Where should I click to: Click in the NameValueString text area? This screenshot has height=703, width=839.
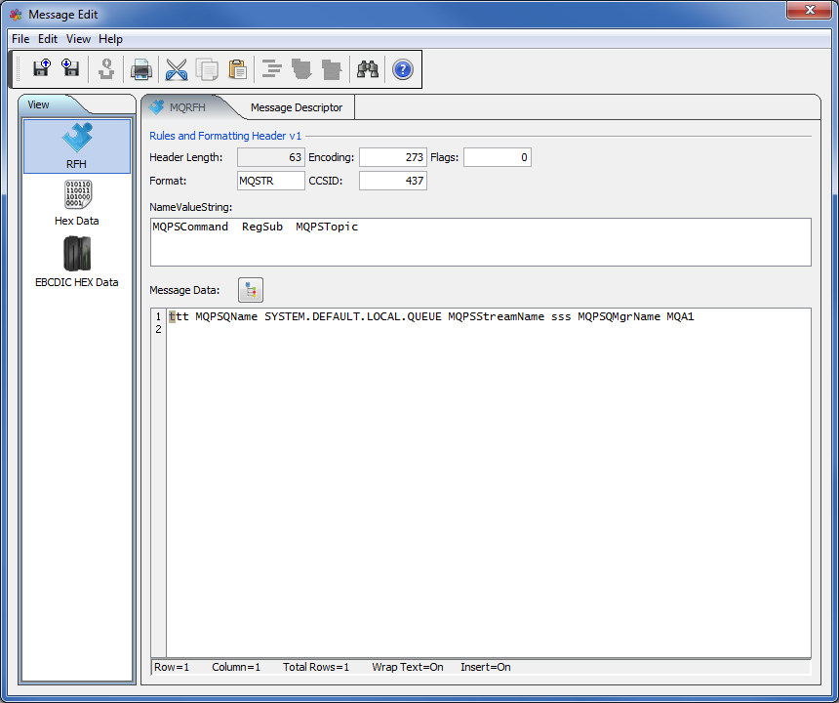coord(481,242)
